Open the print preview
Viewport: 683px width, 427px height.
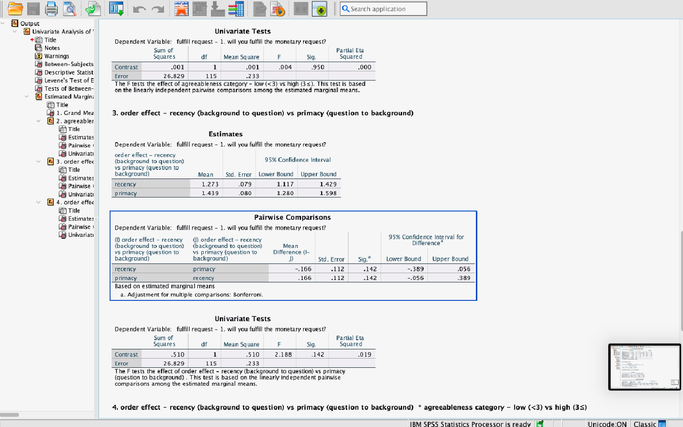(x=69, y=8)
